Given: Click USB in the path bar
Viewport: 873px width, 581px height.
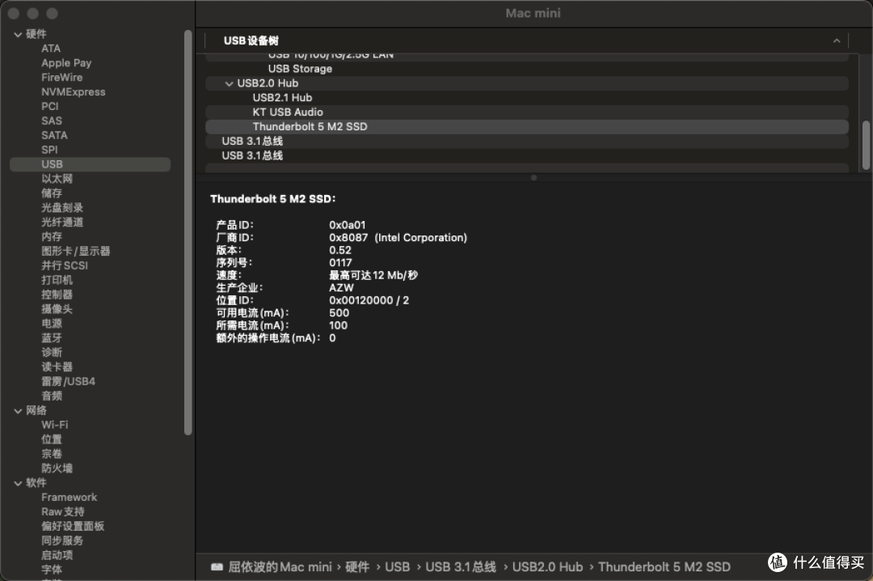Looking at the screenshot, I should [x=397, y=567].
